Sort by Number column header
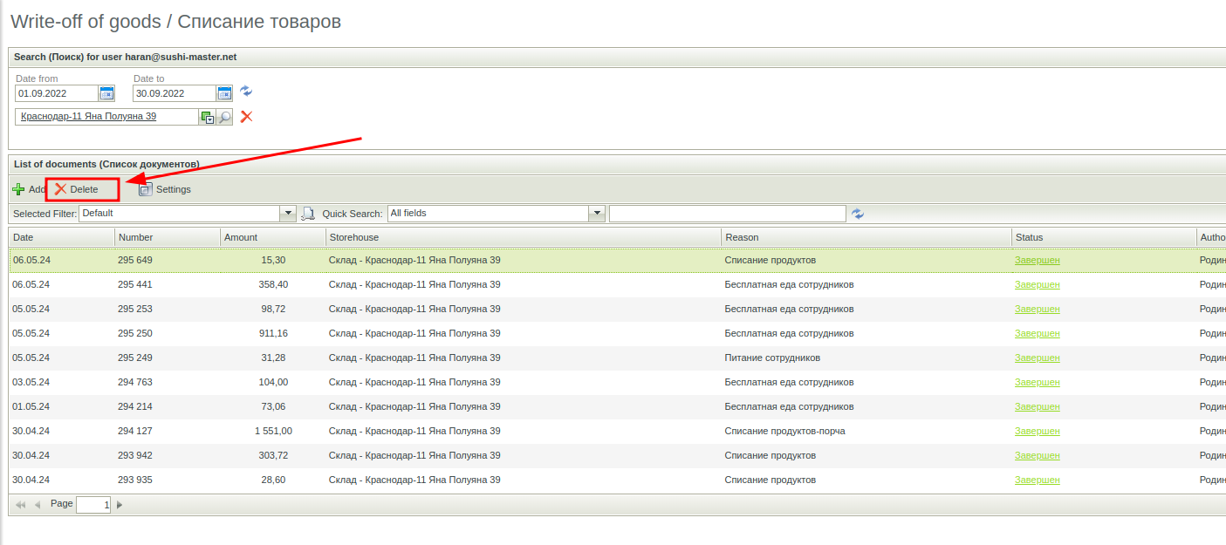The image size is (1226, 545). tap(168, 237)
